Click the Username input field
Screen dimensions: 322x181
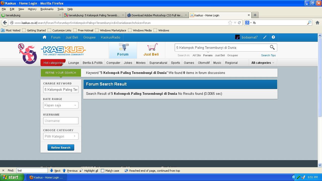click(61, 121)
